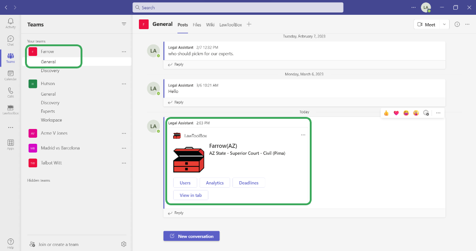Expand the Hidden teams section
This screenshot has height=251, width=476.
[38, 180]
